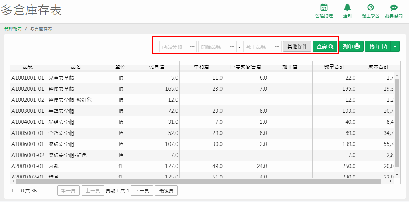Sort by the 成本合計 column header
The image size is (409, 202).
point(378,67)
